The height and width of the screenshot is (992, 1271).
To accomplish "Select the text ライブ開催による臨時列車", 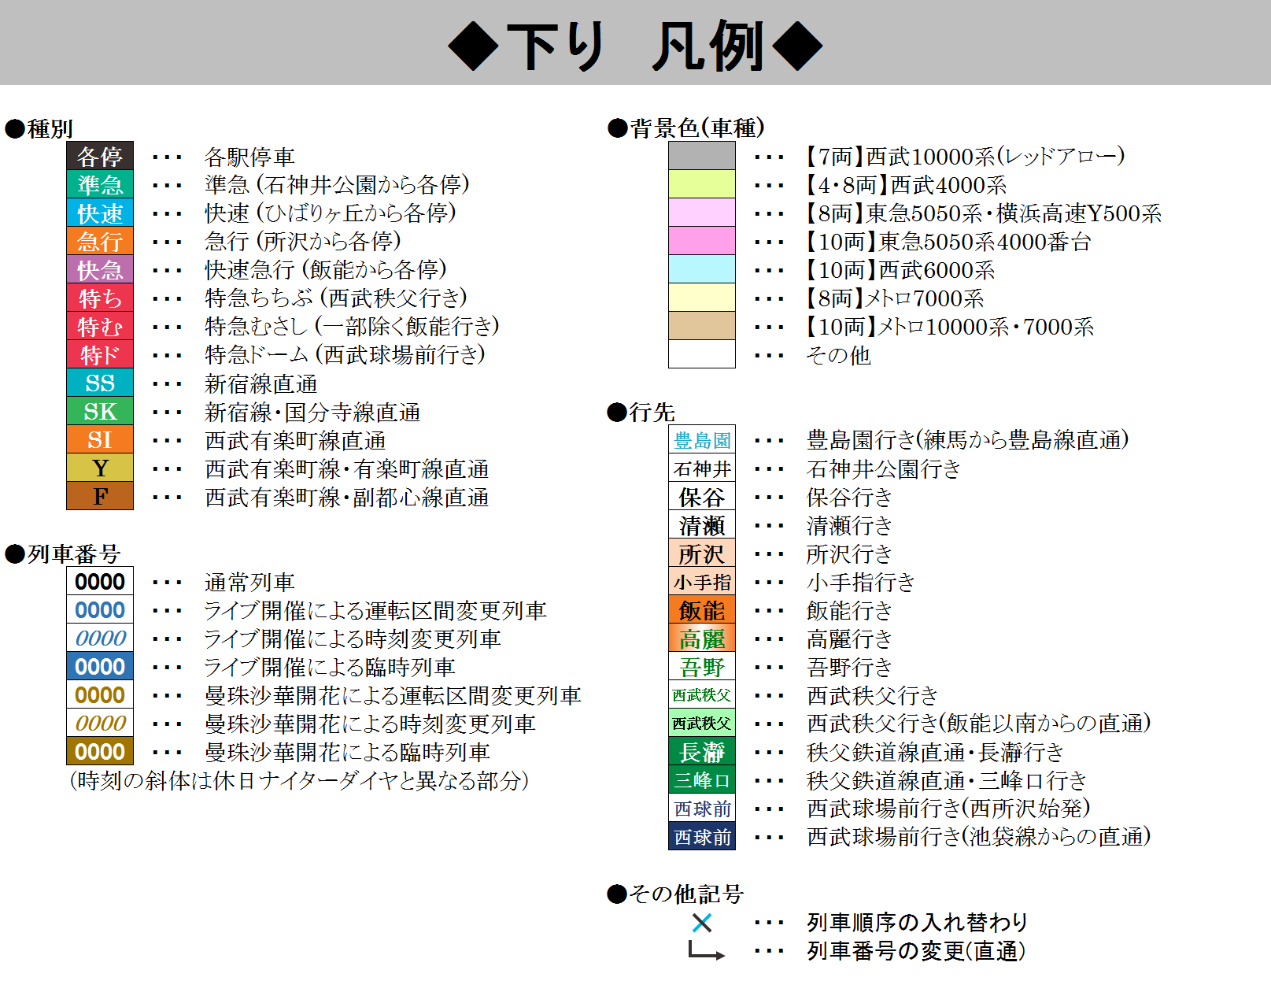I will click(x=330, y=667).
